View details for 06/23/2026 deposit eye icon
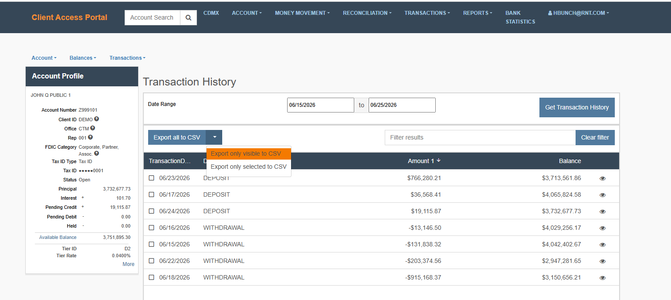This screenshot has width=671, height=300. 603,178
